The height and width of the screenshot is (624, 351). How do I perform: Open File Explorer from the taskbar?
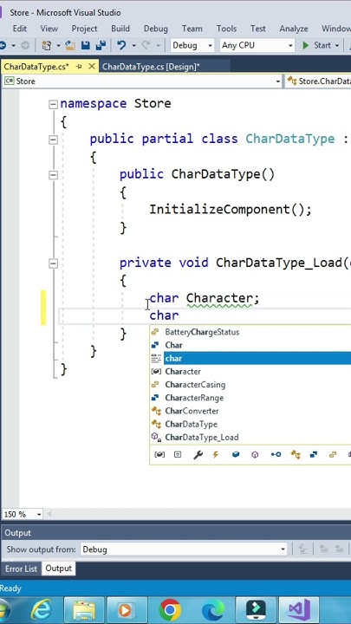pyautogui.click(x=85, y=609)
